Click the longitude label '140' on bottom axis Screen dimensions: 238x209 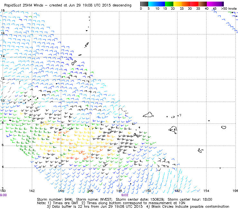(x=3, y=191)
